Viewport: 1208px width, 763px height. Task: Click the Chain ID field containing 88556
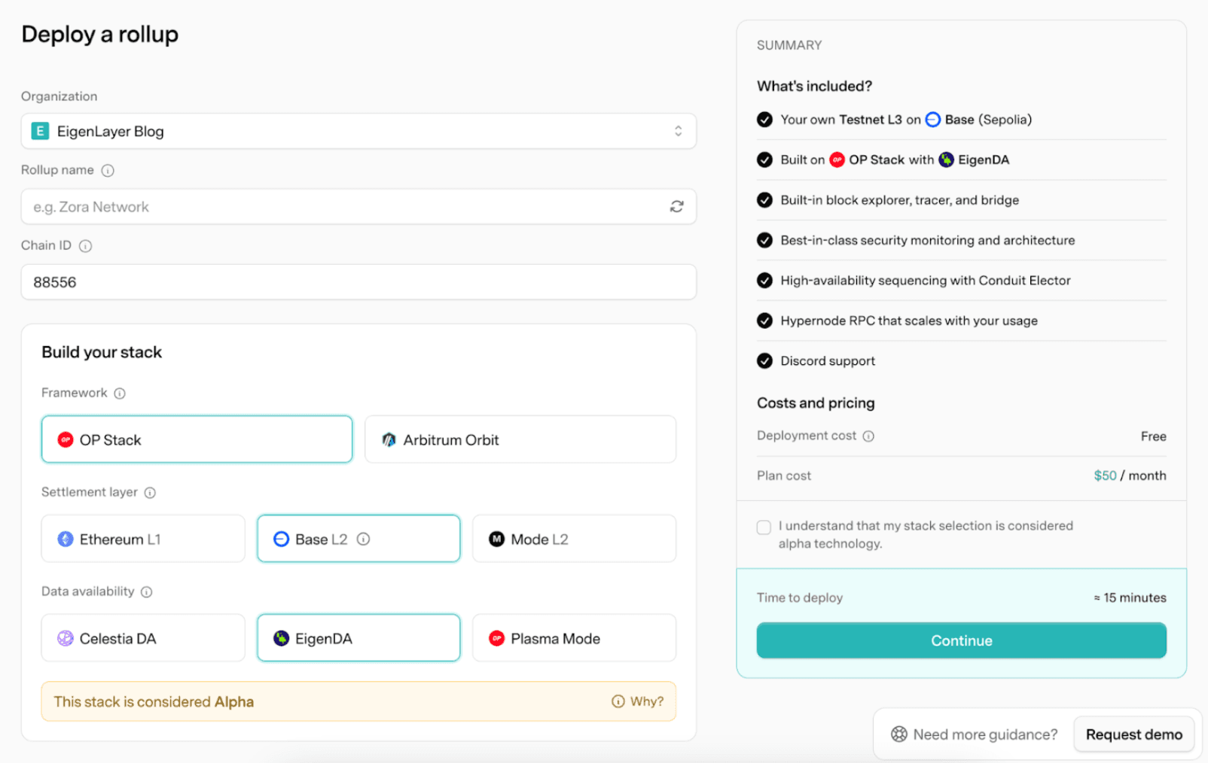click(x=358, y=282)
